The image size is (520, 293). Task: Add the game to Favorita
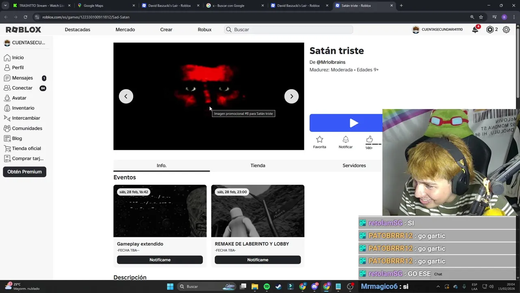click(319, 142)
